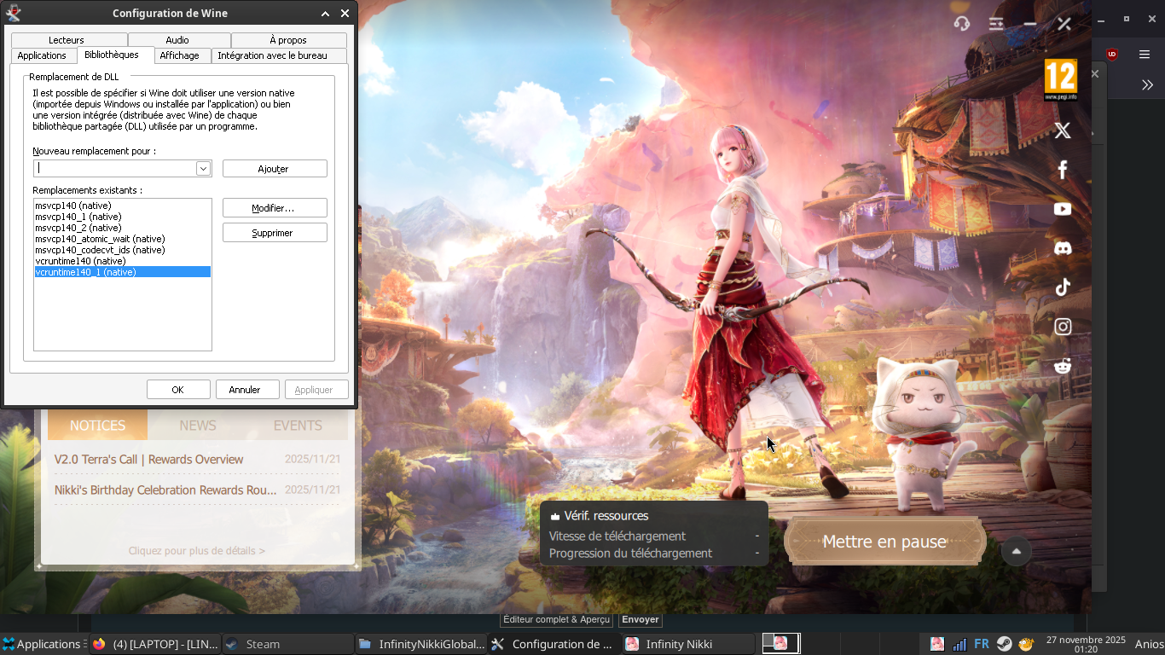Click the Mettre en pause button
This screenshot has height=655, width=1165.
pyautogui.click(x=884, y=542)
